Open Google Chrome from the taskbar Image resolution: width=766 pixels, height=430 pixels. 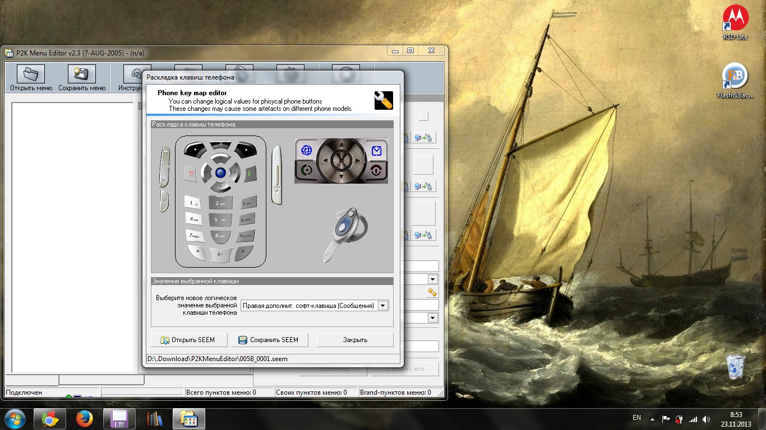49,419
